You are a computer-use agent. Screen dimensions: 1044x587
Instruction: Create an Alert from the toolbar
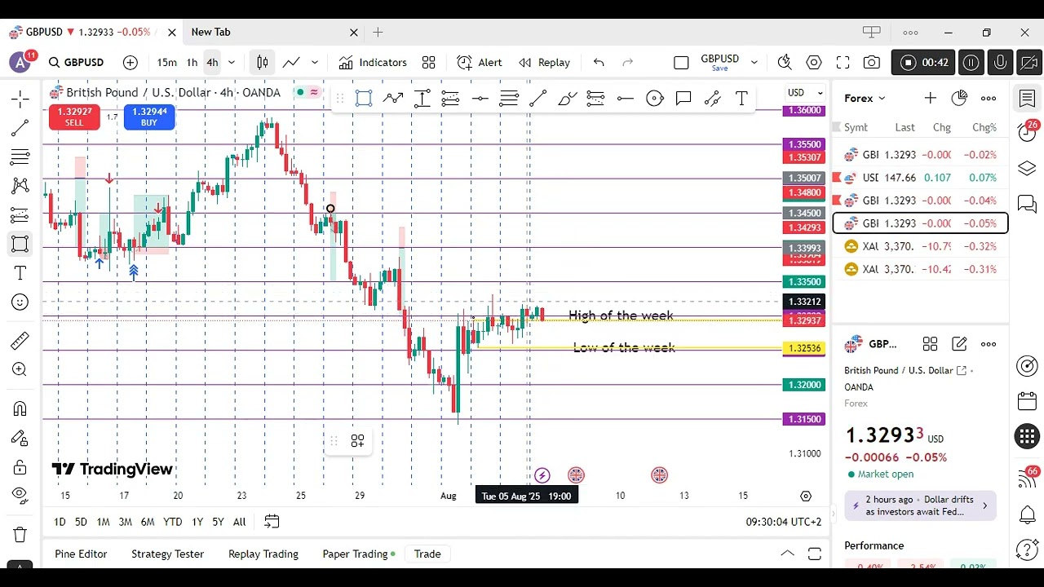[480, 63]
